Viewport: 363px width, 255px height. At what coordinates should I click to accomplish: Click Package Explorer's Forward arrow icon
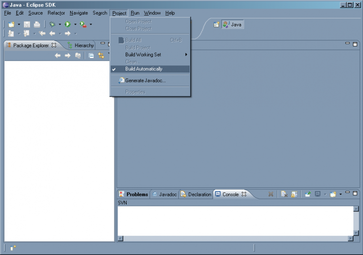[x=68, y=55]
